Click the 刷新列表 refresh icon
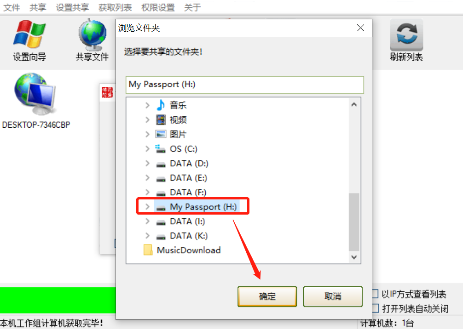This screenshot has height=329, width=463. [x=406, y=34]
